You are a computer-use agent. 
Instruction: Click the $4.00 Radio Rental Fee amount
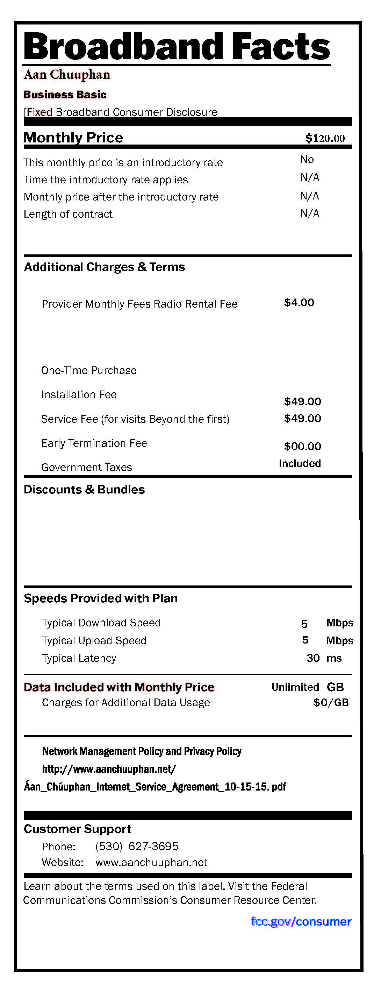point(299,302)
